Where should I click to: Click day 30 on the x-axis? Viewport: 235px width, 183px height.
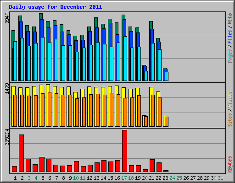(x=213, y=178)
